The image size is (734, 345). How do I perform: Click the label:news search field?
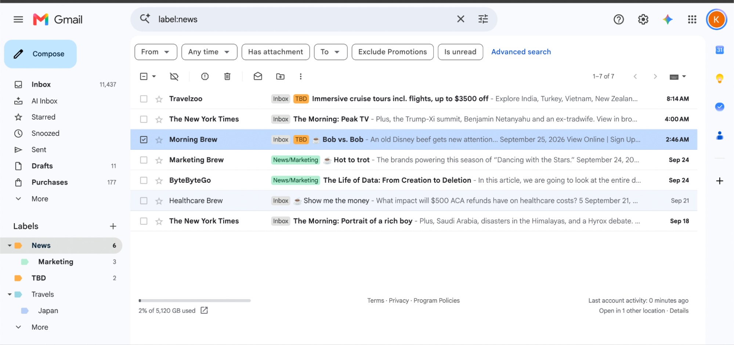pyautogui.click(x=303, y=19)
